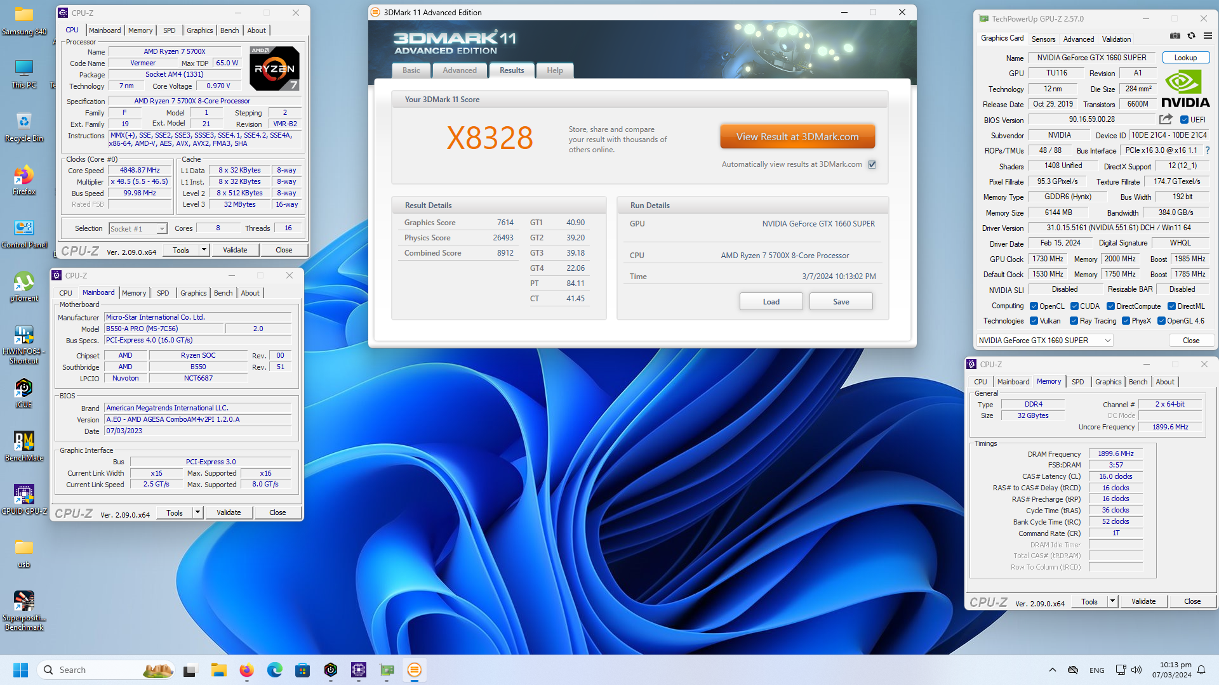Open the GPU-Z hamburger menu

point(1208,36)
